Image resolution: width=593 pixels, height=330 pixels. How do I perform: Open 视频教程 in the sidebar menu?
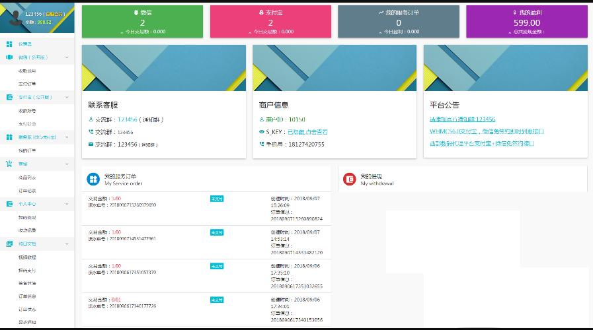pos(27,257)
